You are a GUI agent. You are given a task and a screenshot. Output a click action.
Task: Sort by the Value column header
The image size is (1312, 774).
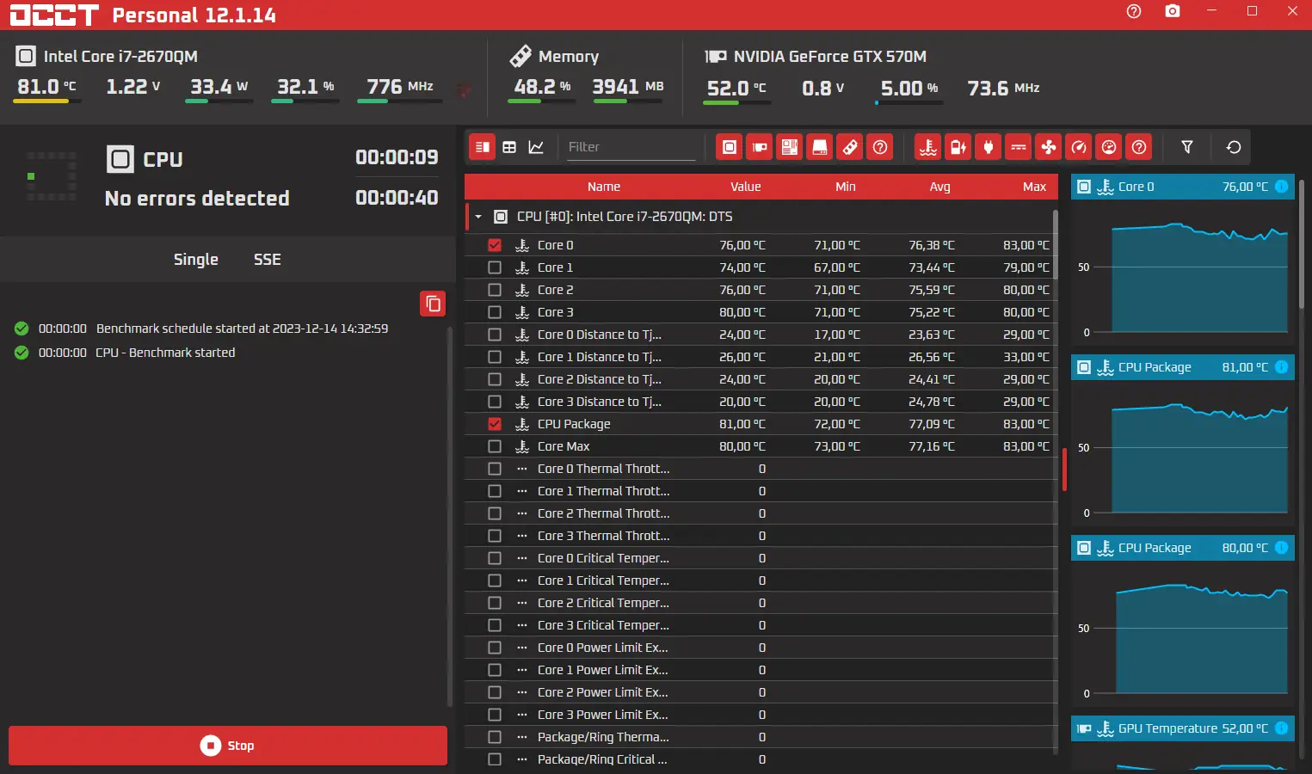click(746, 187)
